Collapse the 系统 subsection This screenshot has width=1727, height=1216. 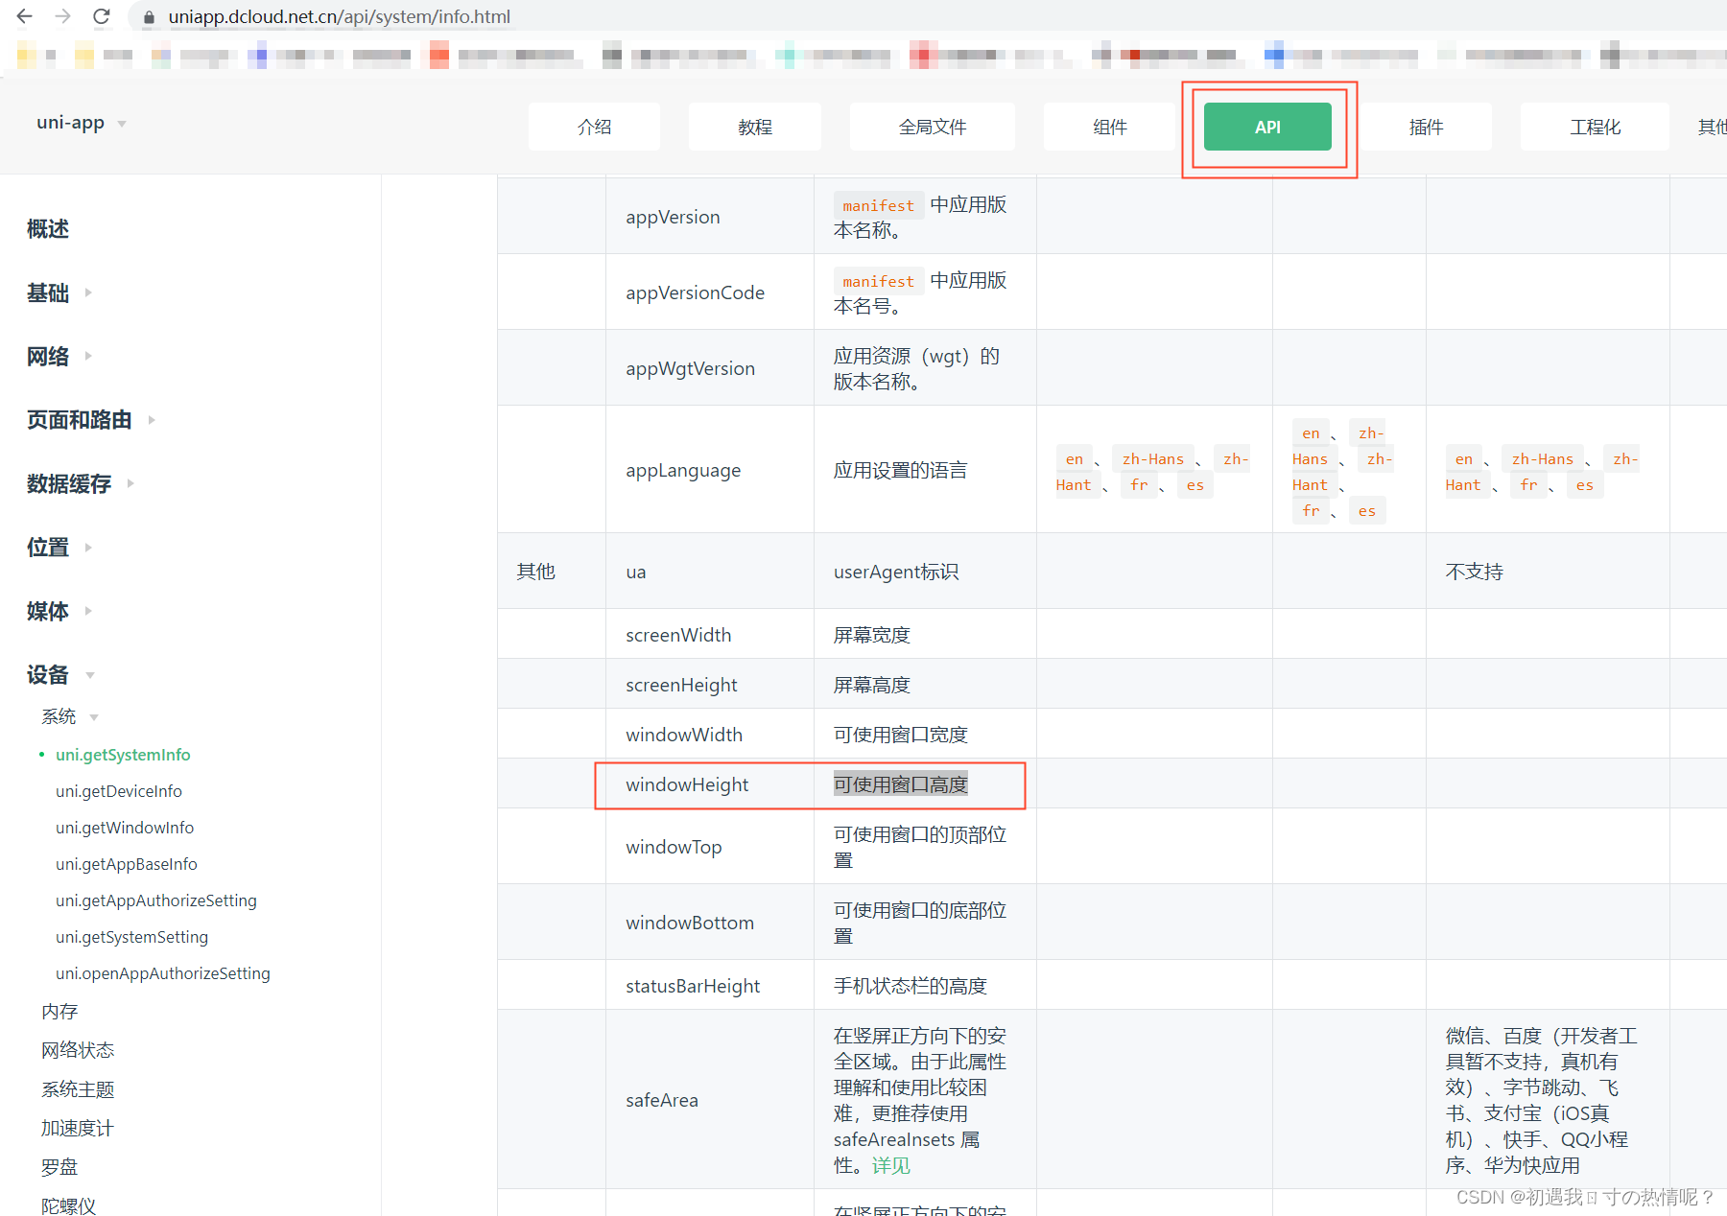coord(70,716)
